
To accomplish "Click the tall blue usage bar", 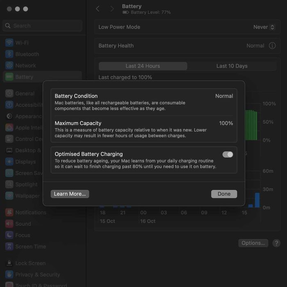I will coord(257,200).
